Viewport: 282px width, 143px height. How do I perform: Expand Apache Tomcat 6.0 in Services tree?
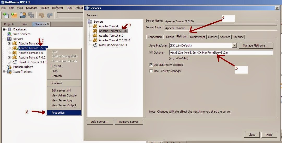tap(9, 53)
